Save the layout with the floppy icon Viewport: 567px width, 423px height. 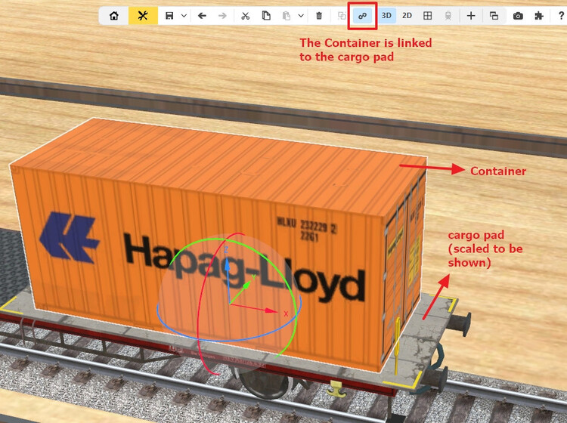tap(169, 16)
